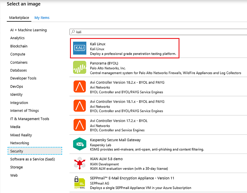Click the Kaspersky Secure Mail Gateway envelope icon

(x=79, y=144)
